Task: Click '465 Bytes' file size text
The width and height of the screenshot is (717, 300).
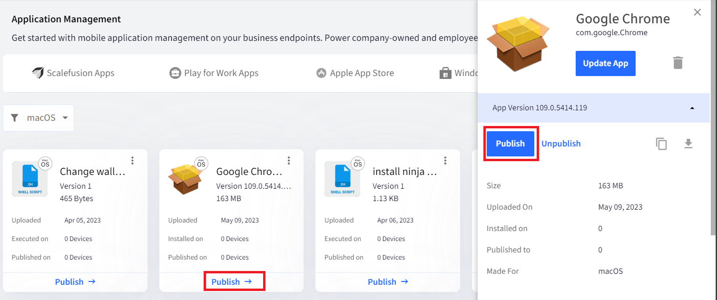Action: [x=77, y=199]
